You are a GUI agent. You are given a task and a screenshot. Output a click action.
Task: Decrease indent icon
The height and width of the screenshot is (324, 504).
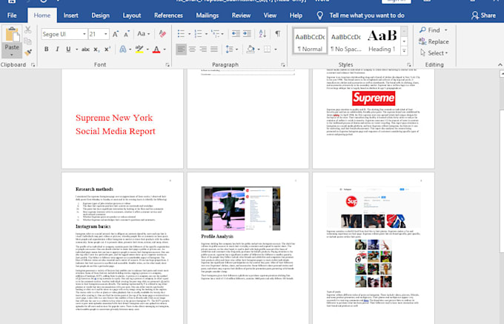click(x=236, y=33)
